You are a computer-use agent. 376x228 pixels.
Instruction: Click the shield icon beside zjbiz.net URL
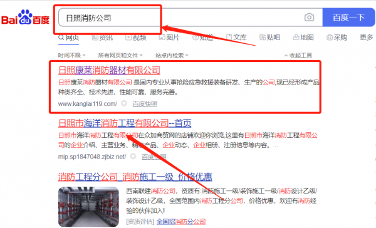pyautogui.click(x=133, y=157)
